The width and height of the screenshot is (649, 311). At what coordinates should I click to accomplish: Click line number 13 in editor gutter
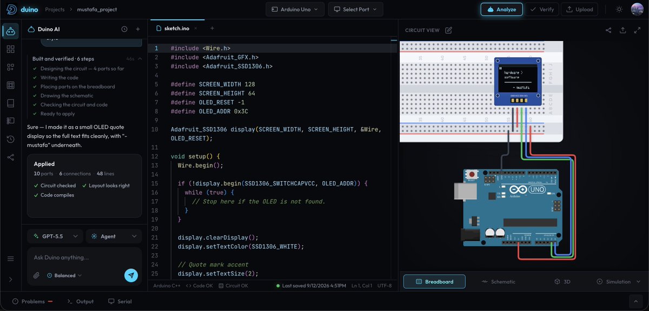[x=155, y=166]
